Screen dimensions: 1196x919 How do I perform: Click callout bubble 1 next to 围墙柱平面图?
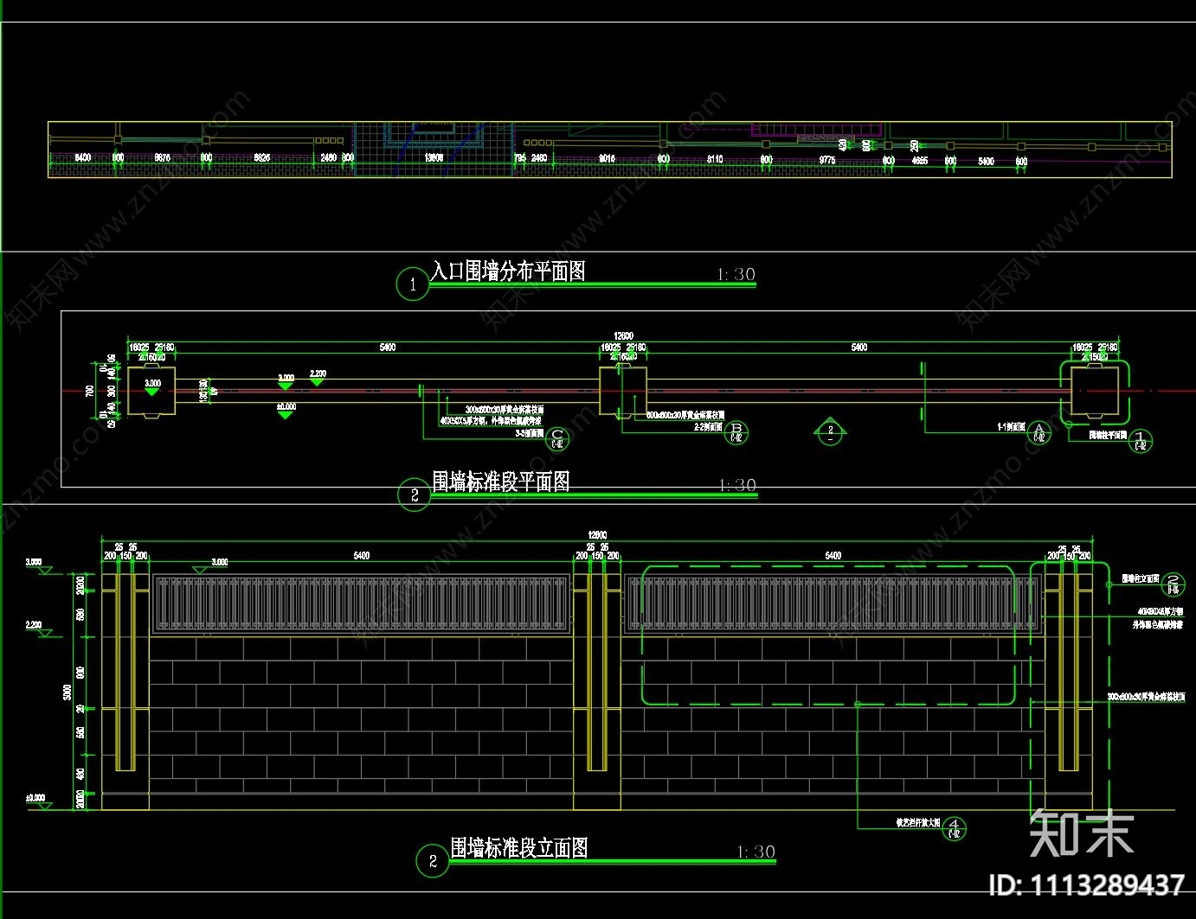click(1141, 440)
